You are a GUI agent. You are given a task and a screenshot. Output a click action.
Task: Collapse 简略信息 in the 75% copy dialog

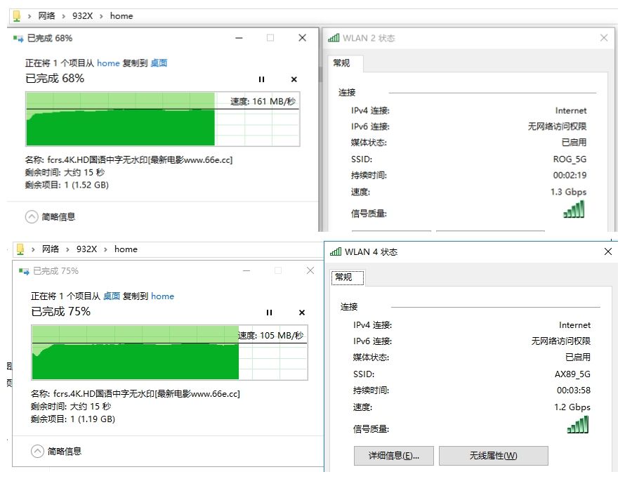click(37, 451)
